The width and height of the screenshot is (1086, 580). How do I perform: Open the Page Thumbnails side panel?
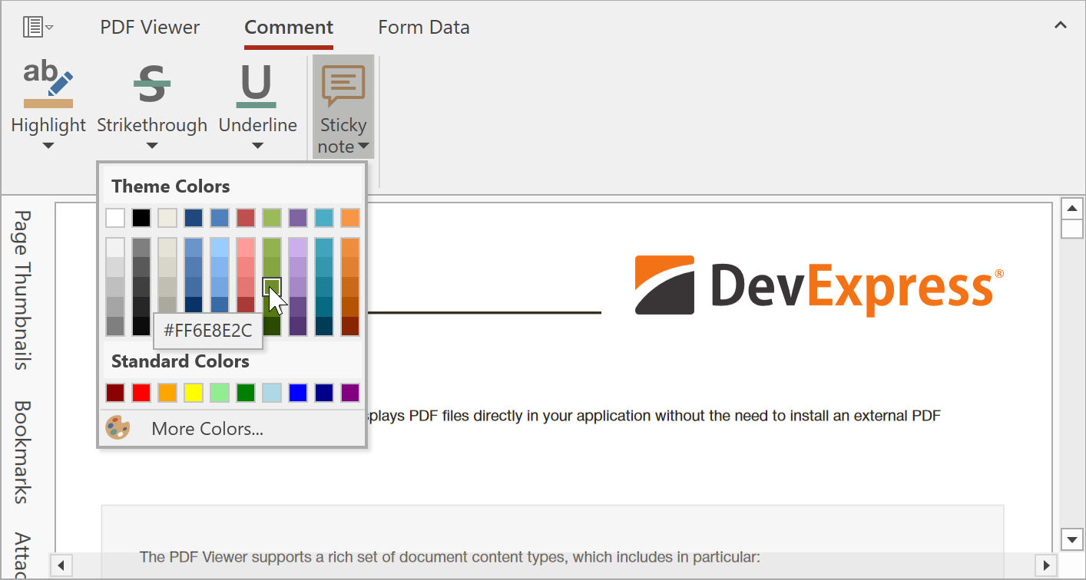click(x=22, y=290)
